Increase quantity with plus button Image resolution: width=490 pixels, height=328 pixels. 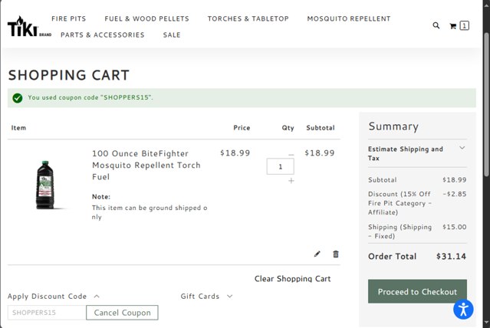point(291,181)
